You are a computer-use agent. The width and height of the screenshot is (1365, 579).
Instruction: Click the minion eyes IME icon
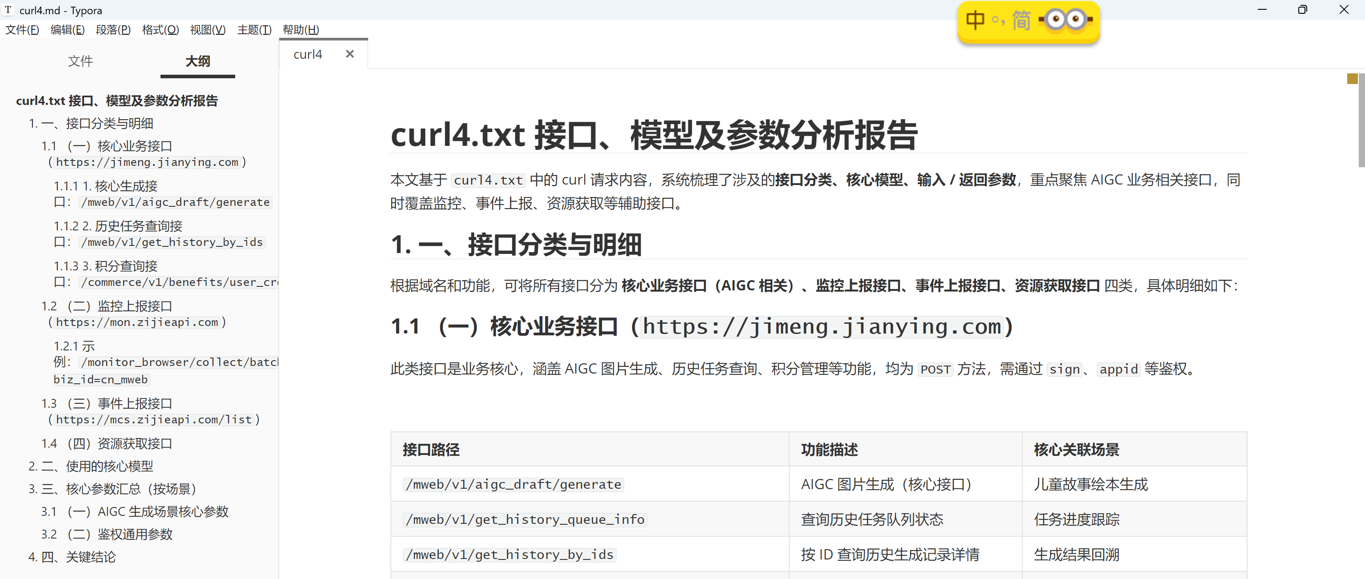pyautogui.click(x=1065, y=20)
